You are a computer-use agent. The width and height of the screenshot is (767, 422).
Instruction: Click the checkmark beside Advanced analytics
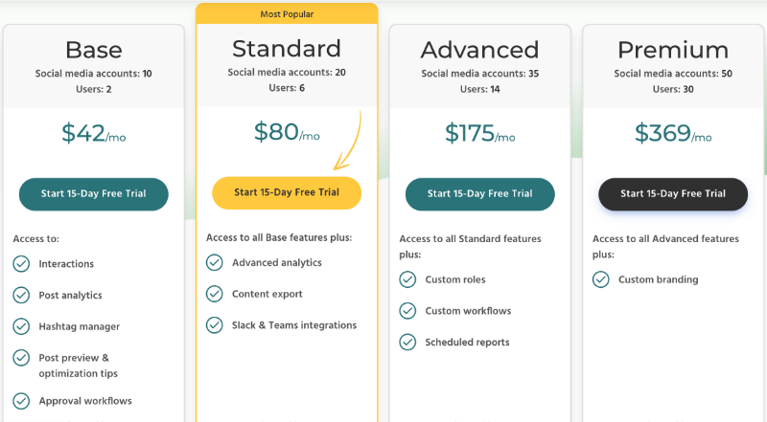[214, 262]
